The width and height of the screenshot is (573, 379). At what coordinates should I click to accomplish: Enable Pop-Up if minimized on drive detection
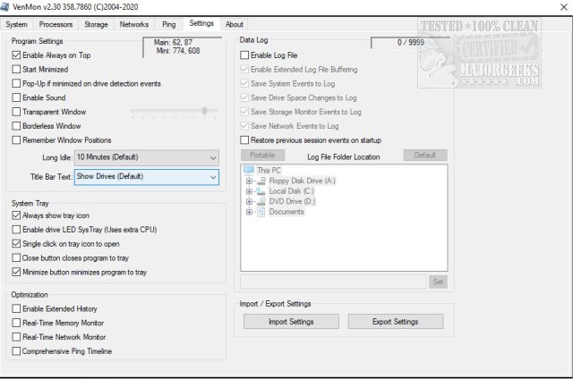pos(16,83)
